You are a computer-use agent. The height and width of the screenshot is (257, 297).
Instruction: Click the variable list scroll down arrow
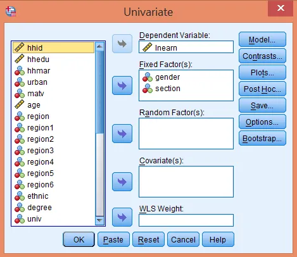pos(99,220)
